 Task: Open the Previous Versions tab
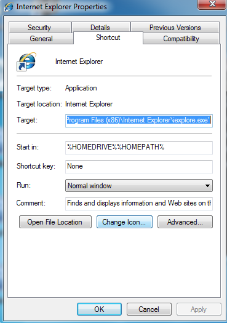coord(175,28)
